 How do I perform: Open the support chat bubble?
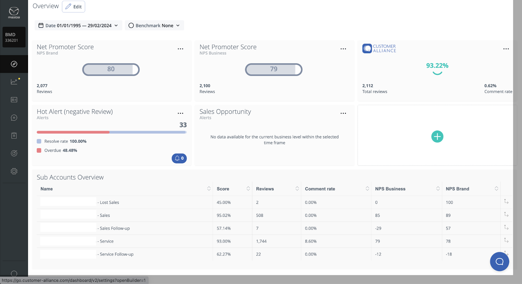pyautogui.click(x=499, y=261)
